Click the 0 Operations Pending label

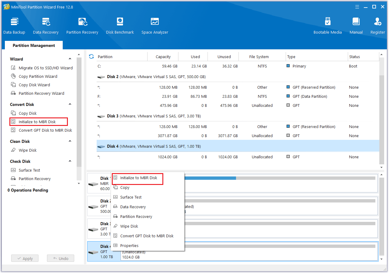tap(28, 190)
